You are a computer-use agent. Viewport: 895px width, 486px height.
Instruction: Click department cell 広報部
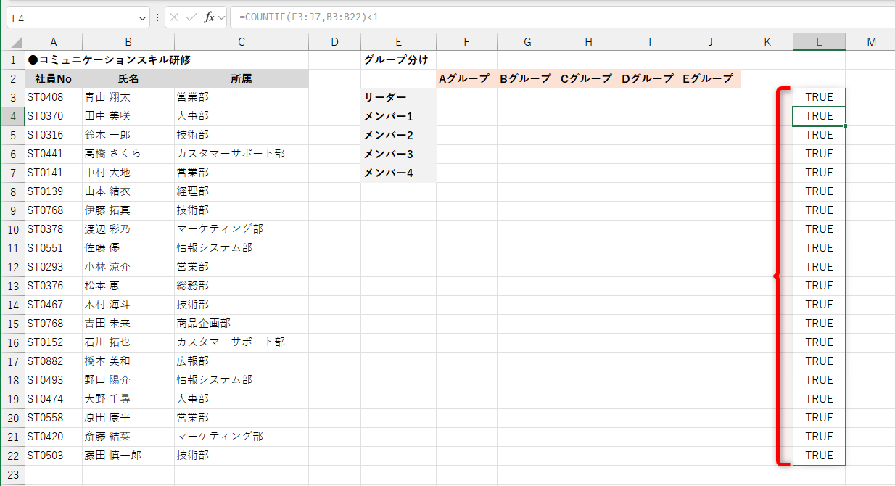tap(242, 361)
